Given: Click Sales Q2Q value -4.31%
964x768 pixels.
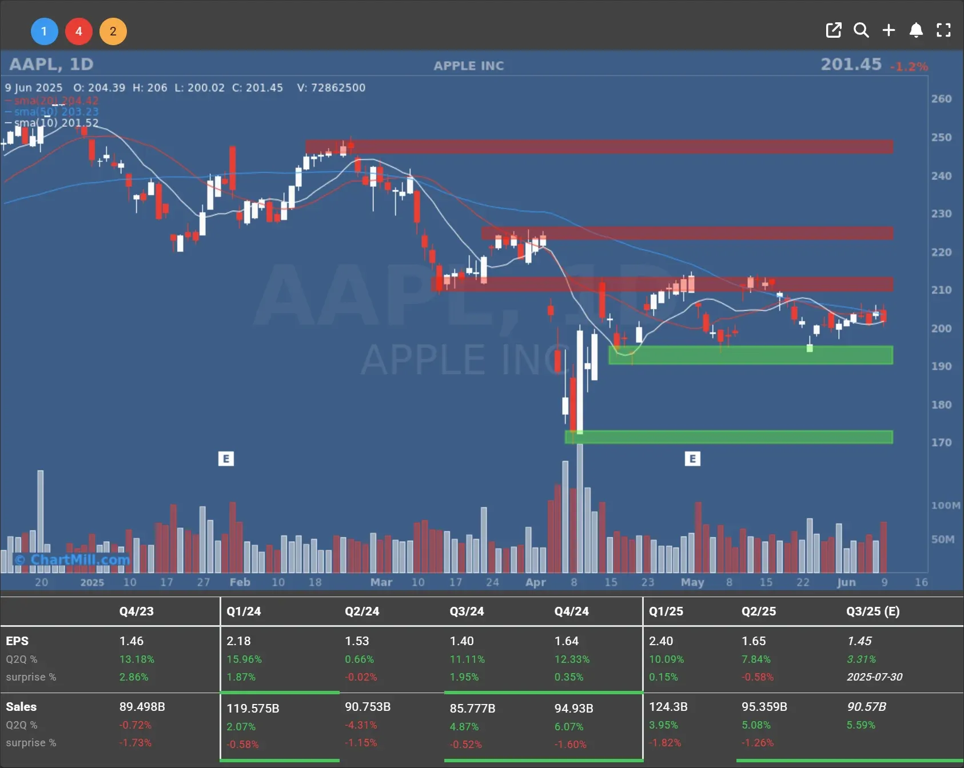Looking at the screenshot, I should pyautogui.click(x=361, y=725).
